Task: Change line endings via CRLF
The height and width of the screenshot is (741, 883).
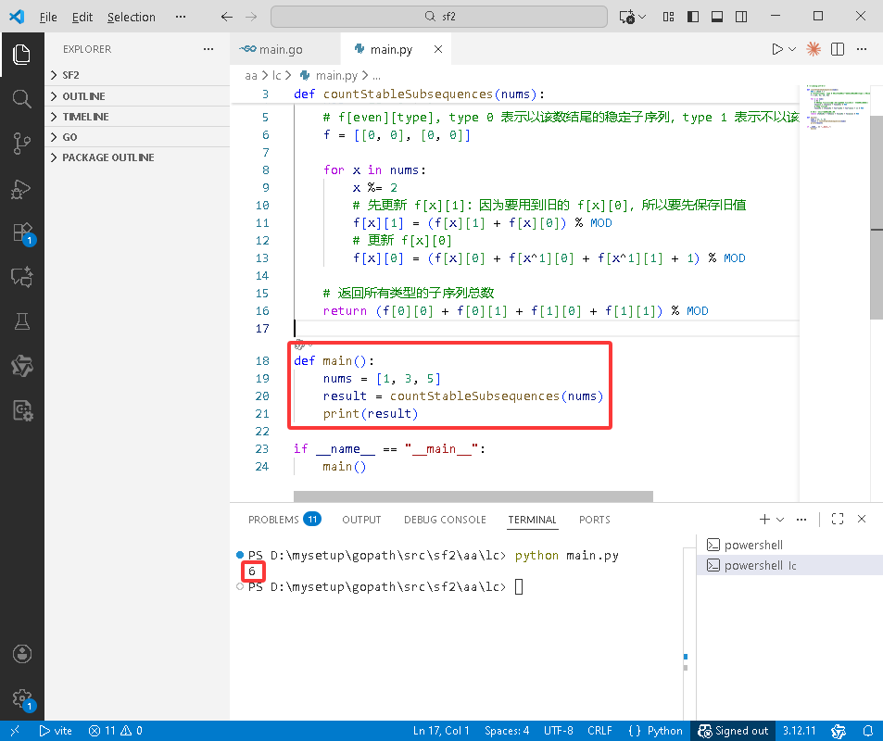Action: click(x=599, y=731)
